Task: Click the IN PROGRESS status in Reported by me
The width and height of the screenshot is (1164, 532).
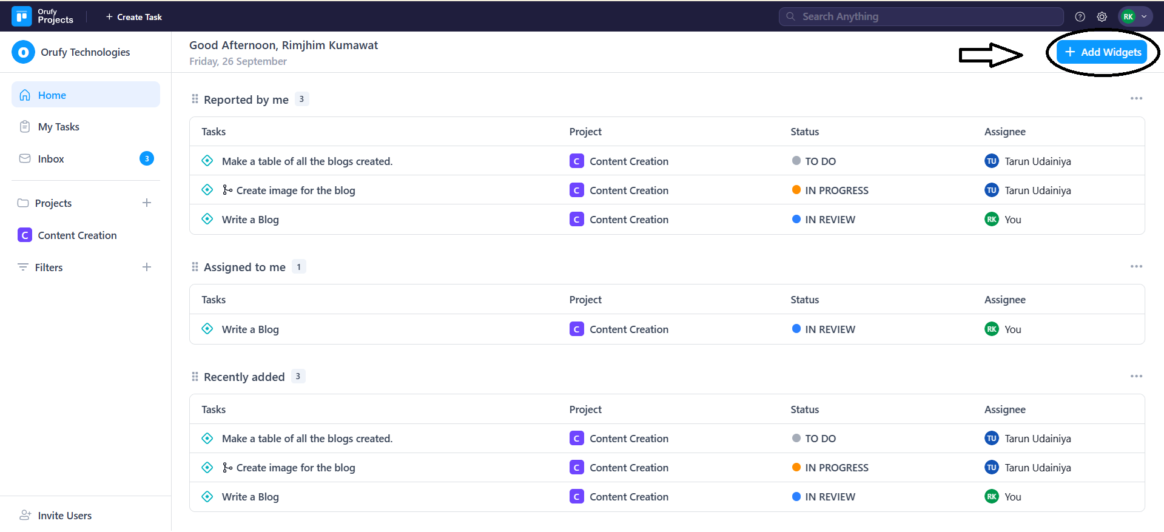Action: tap(836, 190)
